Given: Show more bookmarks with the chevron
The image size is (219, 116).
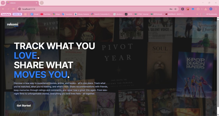Looking at the screenshot, I should [x=197, y=14].
